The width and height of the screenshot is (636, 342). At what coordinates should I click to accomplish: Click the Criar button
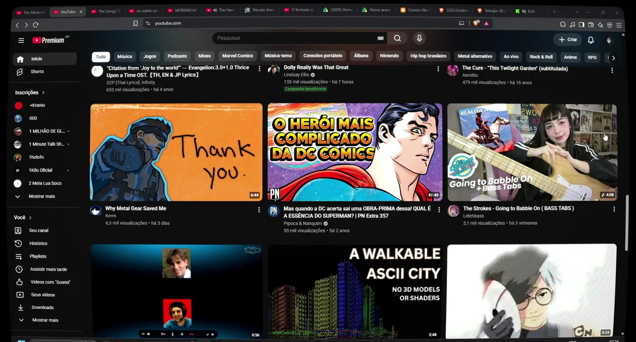point(568,40)
